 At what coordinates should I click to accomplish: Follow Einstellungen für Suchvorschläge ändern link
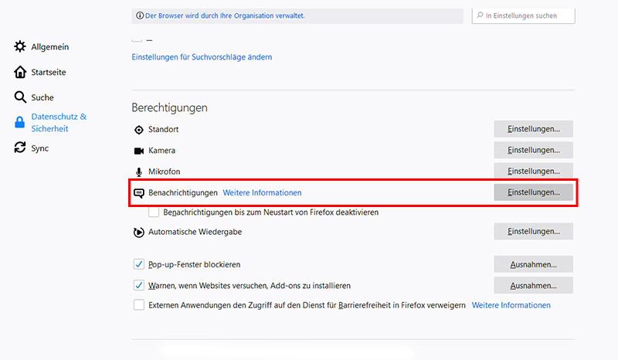coord(202,56)
